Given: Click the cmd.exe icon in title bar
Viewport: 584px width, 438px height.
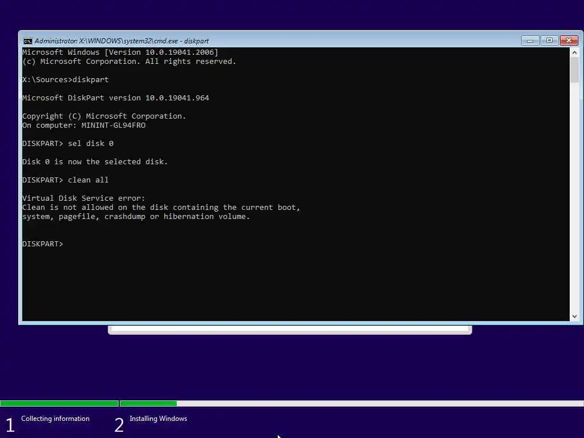Looking at the screenshot, I should pos(27,41).
